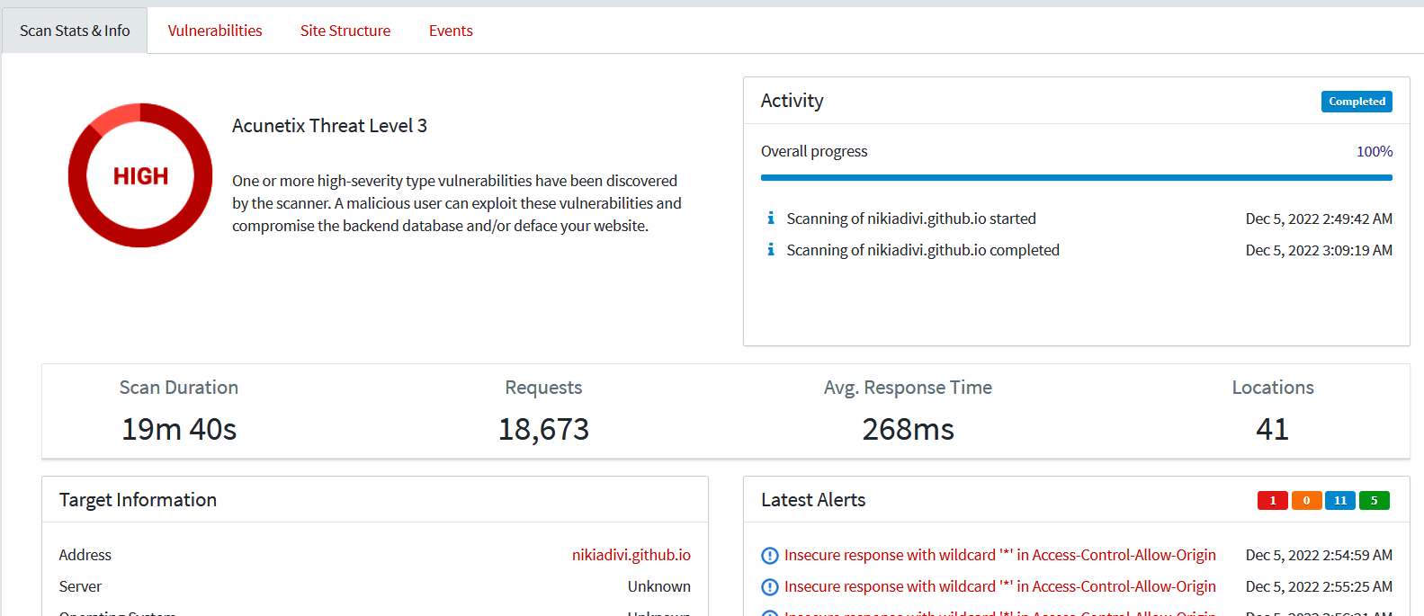Click the Overall progress bar
The width and height of the screenshot is (1424, 616).
[1076, 178]
